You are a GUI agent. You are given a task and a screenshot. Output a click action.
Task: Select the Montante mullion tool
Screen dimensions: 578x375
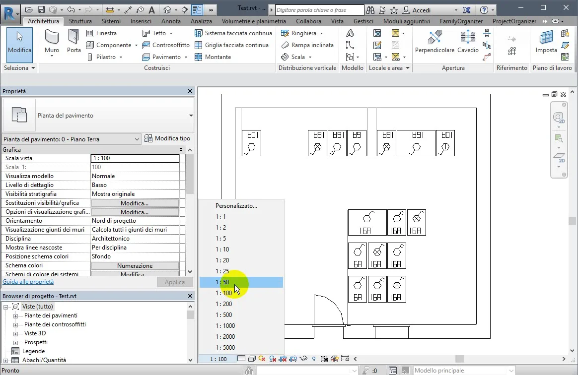213,57
